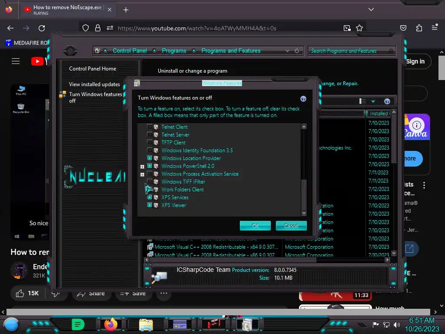Open Programs and Features help icon

tap(387, 101)
